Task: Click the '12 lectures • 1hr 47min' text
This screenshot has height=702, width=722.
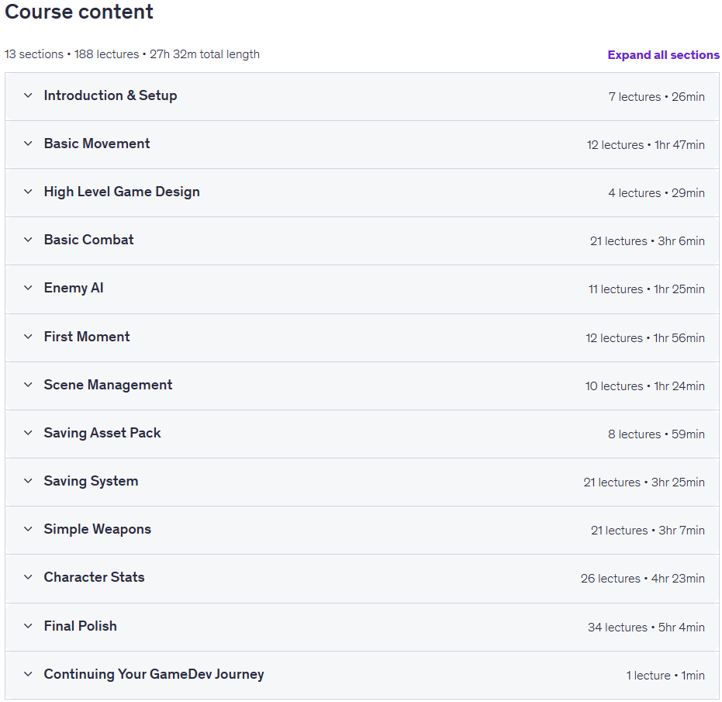Action: tap(645, 144)
